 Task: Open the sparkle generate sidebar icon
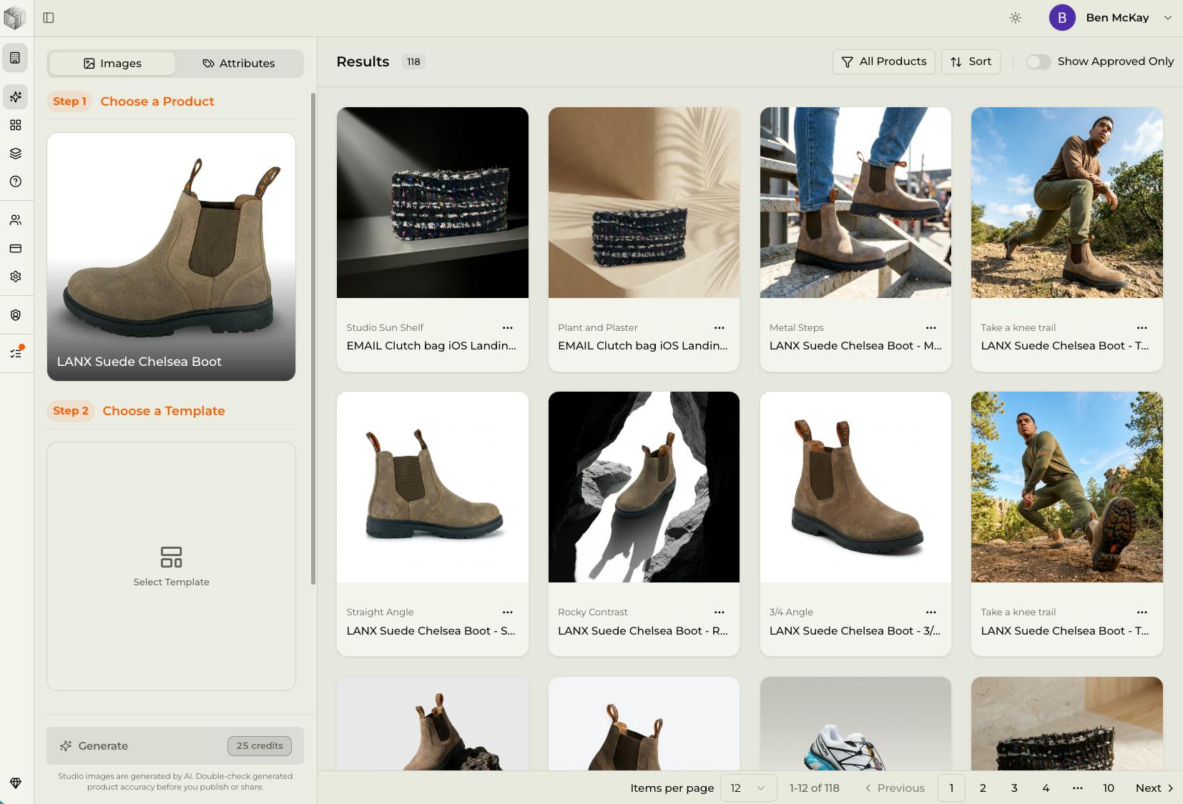pos(15,96)
